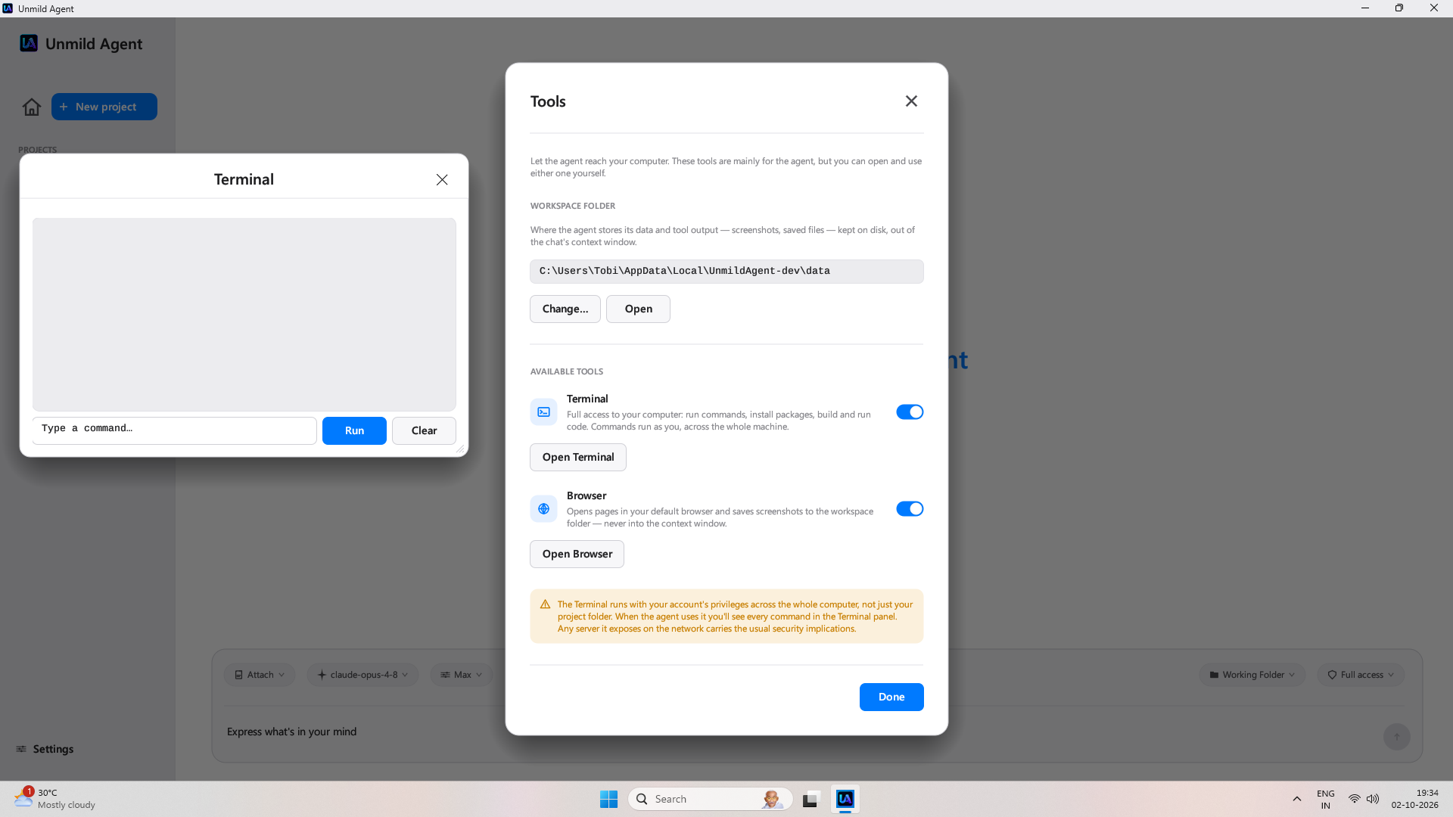1453x817 pixels.
Task: Click the ENG IN language indicator
Action: click(1326, 799)
